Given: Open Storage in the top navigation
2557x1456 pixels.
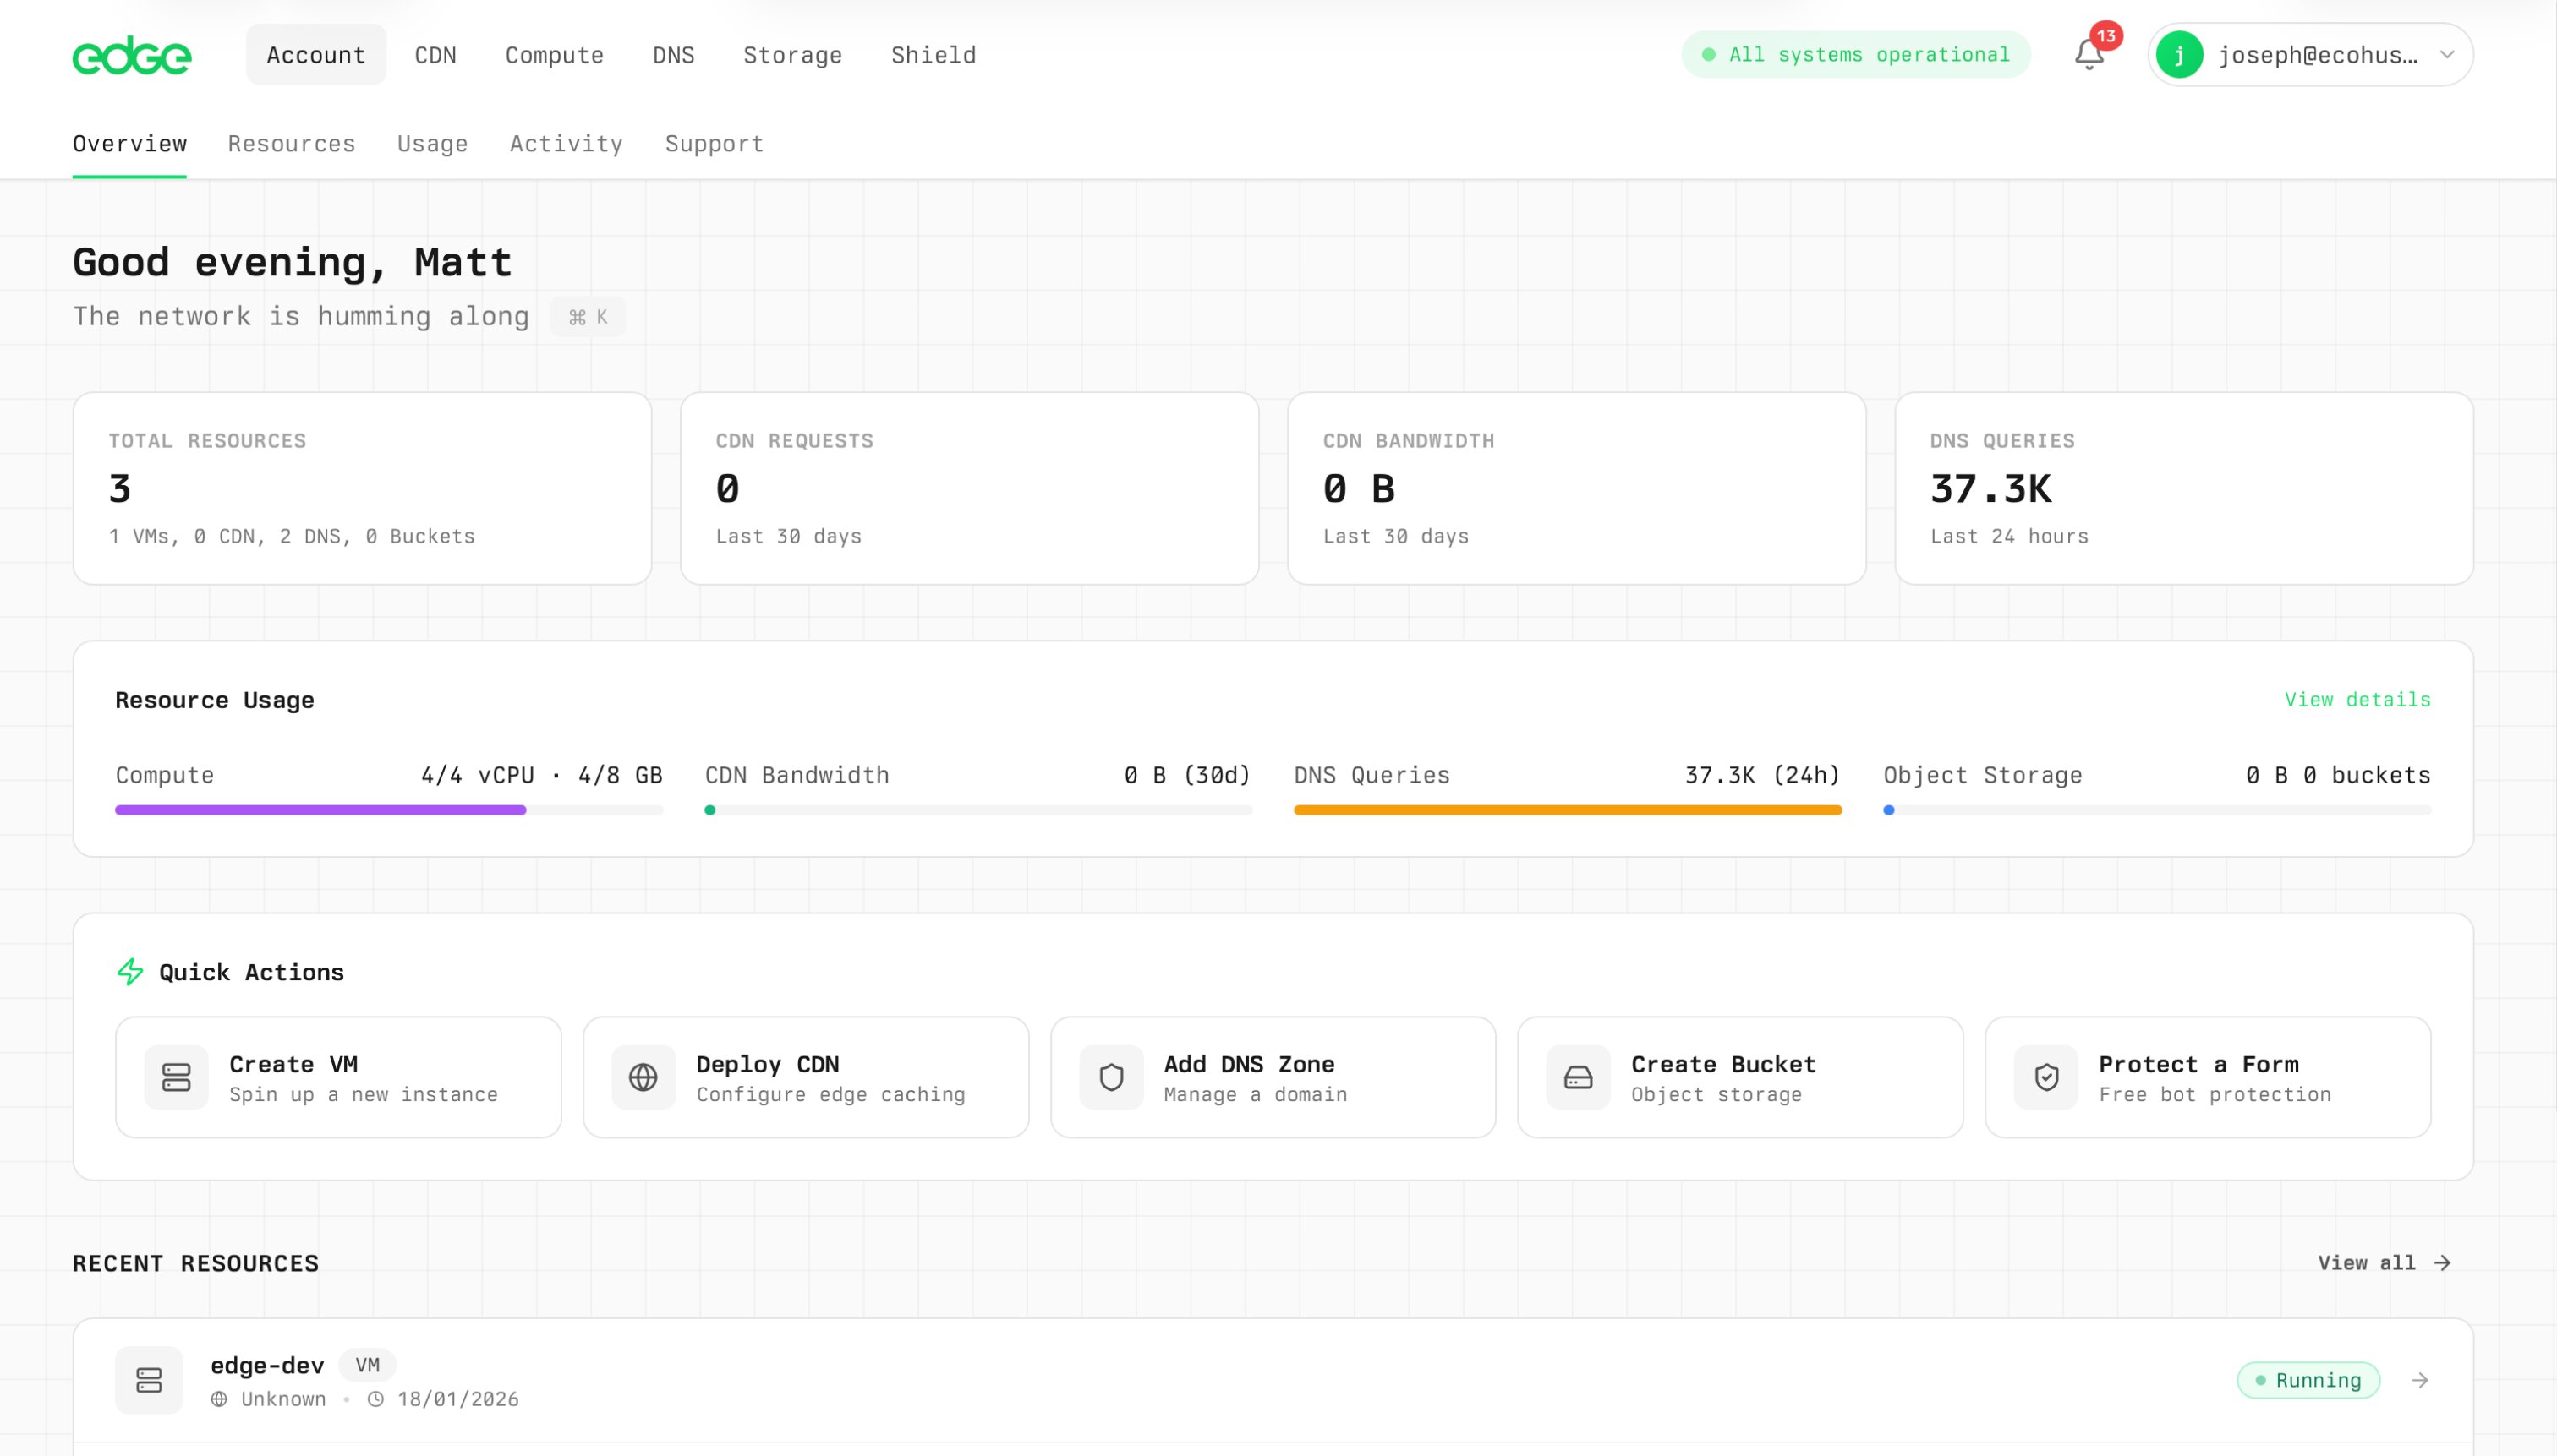Looking at the screenshot, I should click(x=792, y=55).
